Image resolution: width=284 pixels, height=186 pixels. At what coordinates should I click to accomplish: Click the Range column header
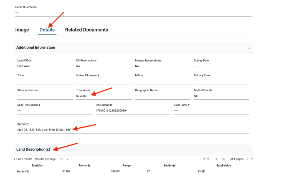pyautogui.click(x=126, y=165)
